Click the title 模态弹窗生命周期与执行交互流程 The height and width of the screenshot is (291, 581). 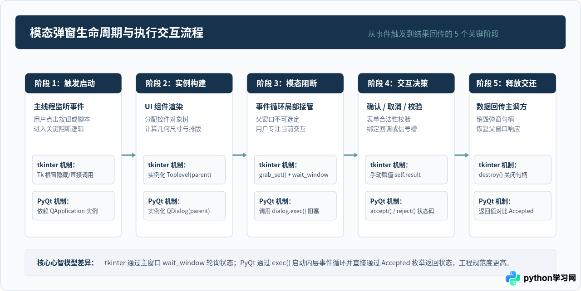116,33
